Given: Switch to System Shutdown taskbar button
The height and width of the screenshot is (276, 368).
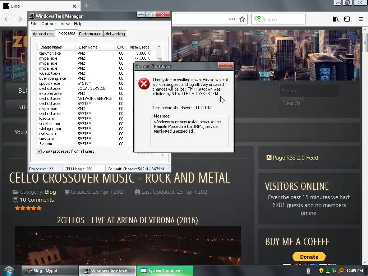Looking at the screenshot, I should (165, 271).
